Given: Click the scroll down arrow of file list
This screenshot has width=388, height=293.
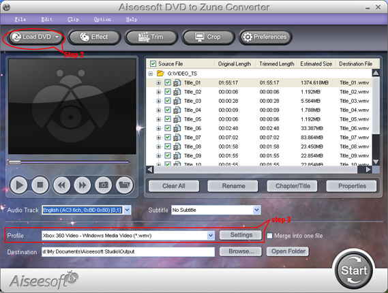Looking at the screenshot, I should pos(376,162).
